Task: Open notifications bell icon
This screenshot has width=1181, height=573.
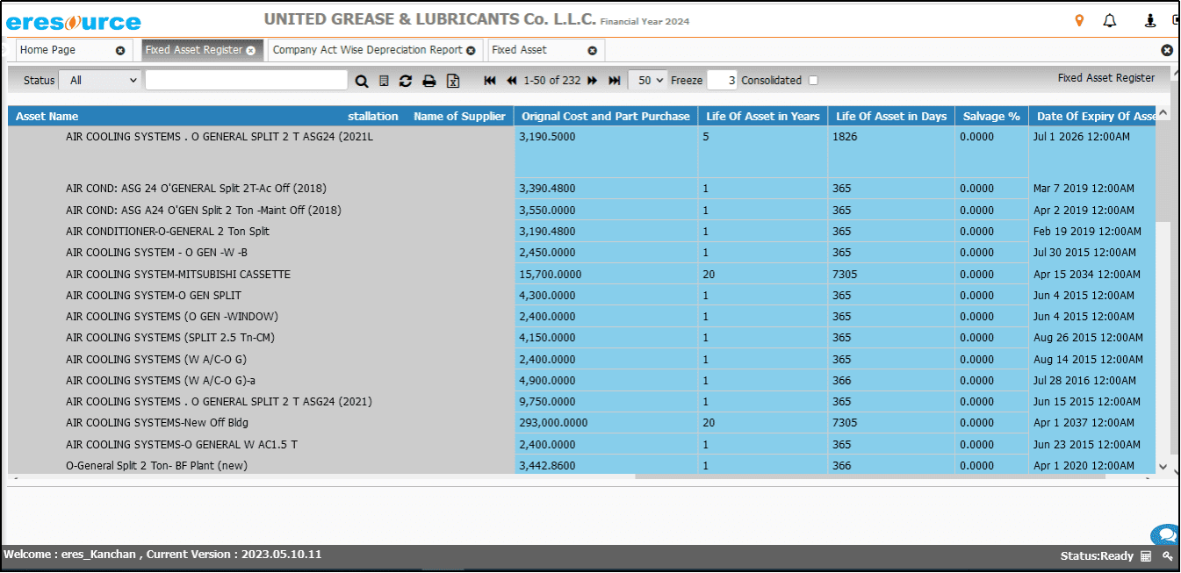Action: pyautogui.click(x=1110, y=21)
